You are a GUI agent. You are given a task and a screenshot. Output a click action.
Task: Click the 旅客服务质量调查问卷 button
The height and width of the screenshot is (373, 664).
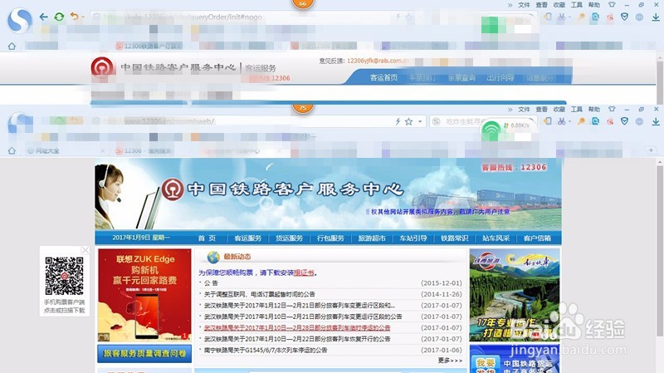[144, 354]
